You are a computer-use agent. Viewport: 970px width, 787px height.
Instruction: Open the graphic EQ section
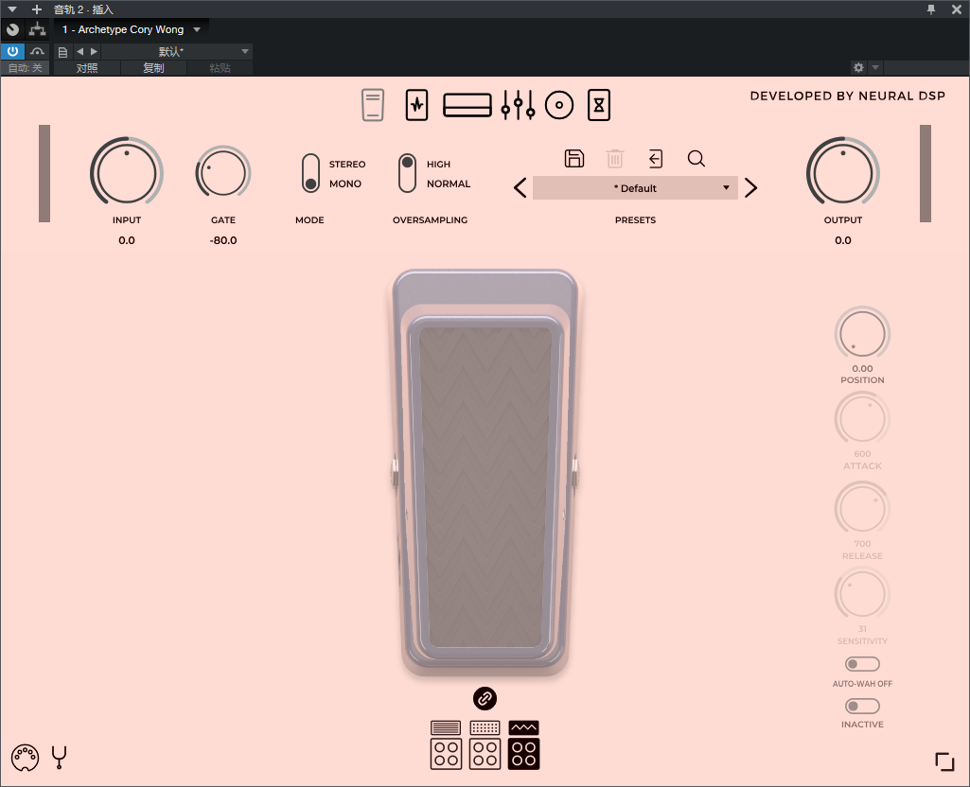[518, 105]
